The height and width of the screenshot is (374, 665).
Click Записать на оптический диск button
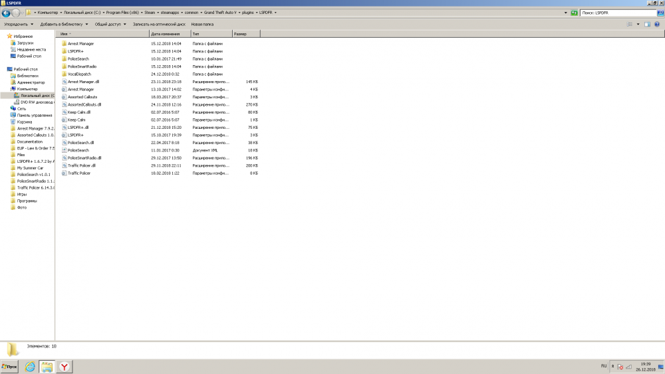(x=159, y=24)
